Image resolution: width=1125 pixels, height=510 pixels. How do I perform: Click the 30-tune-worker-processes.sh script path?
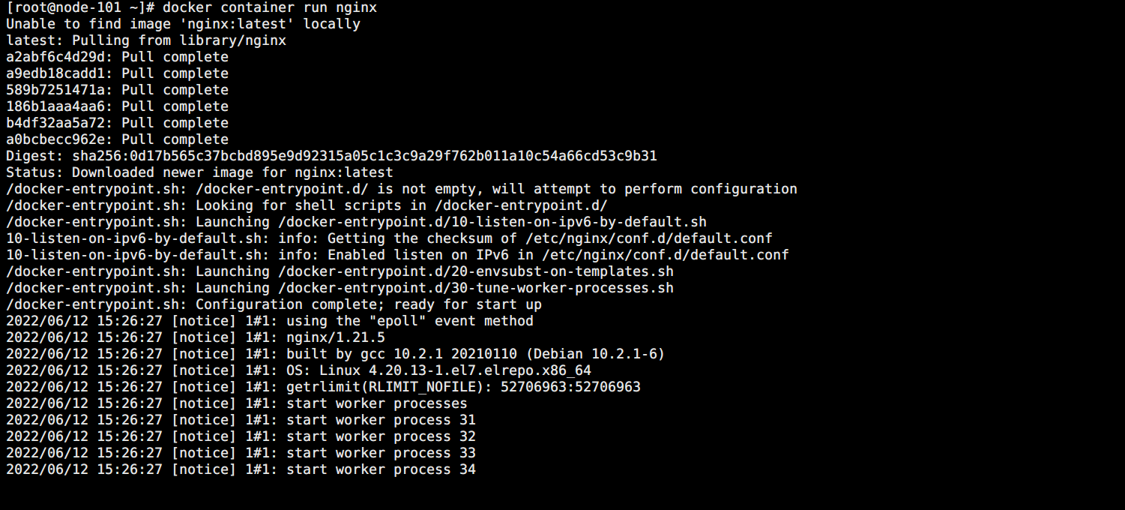(475, 288)
